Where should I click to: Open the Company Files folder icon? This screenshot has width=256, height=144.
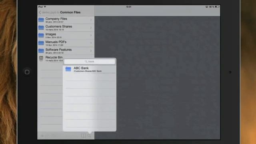(41, 20)
